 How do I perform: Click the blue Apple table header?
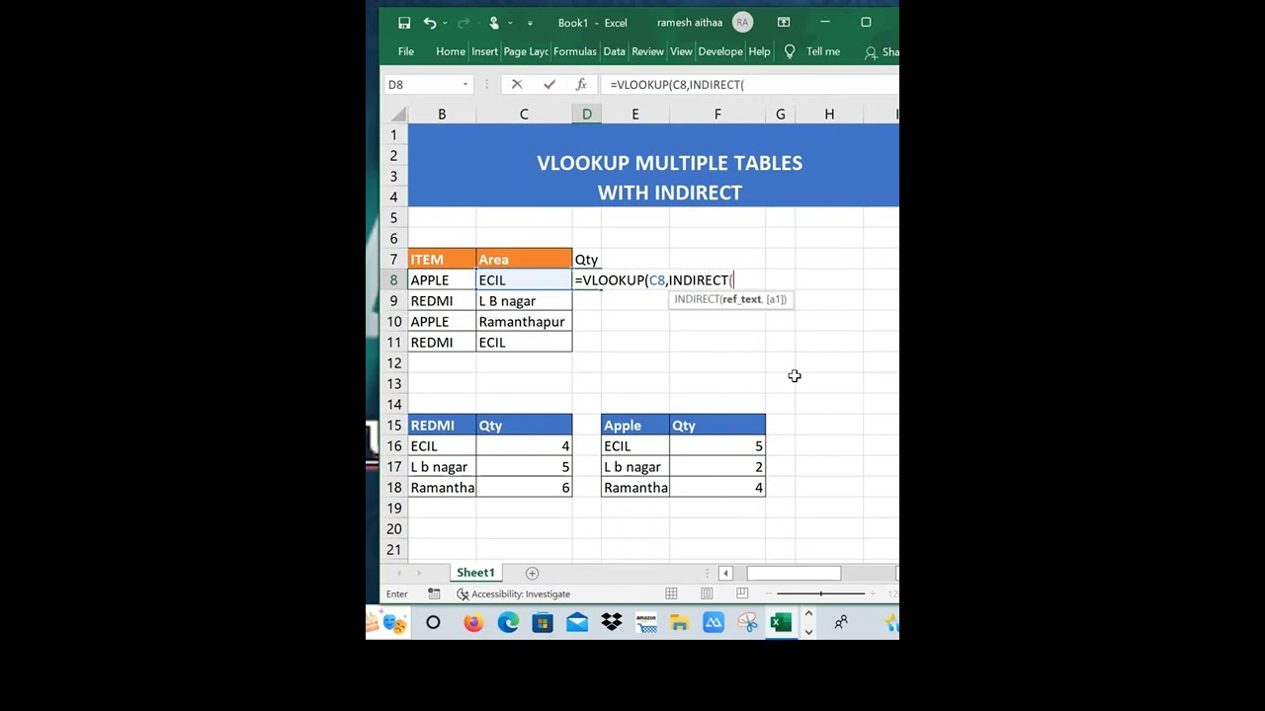pos(635,426)
